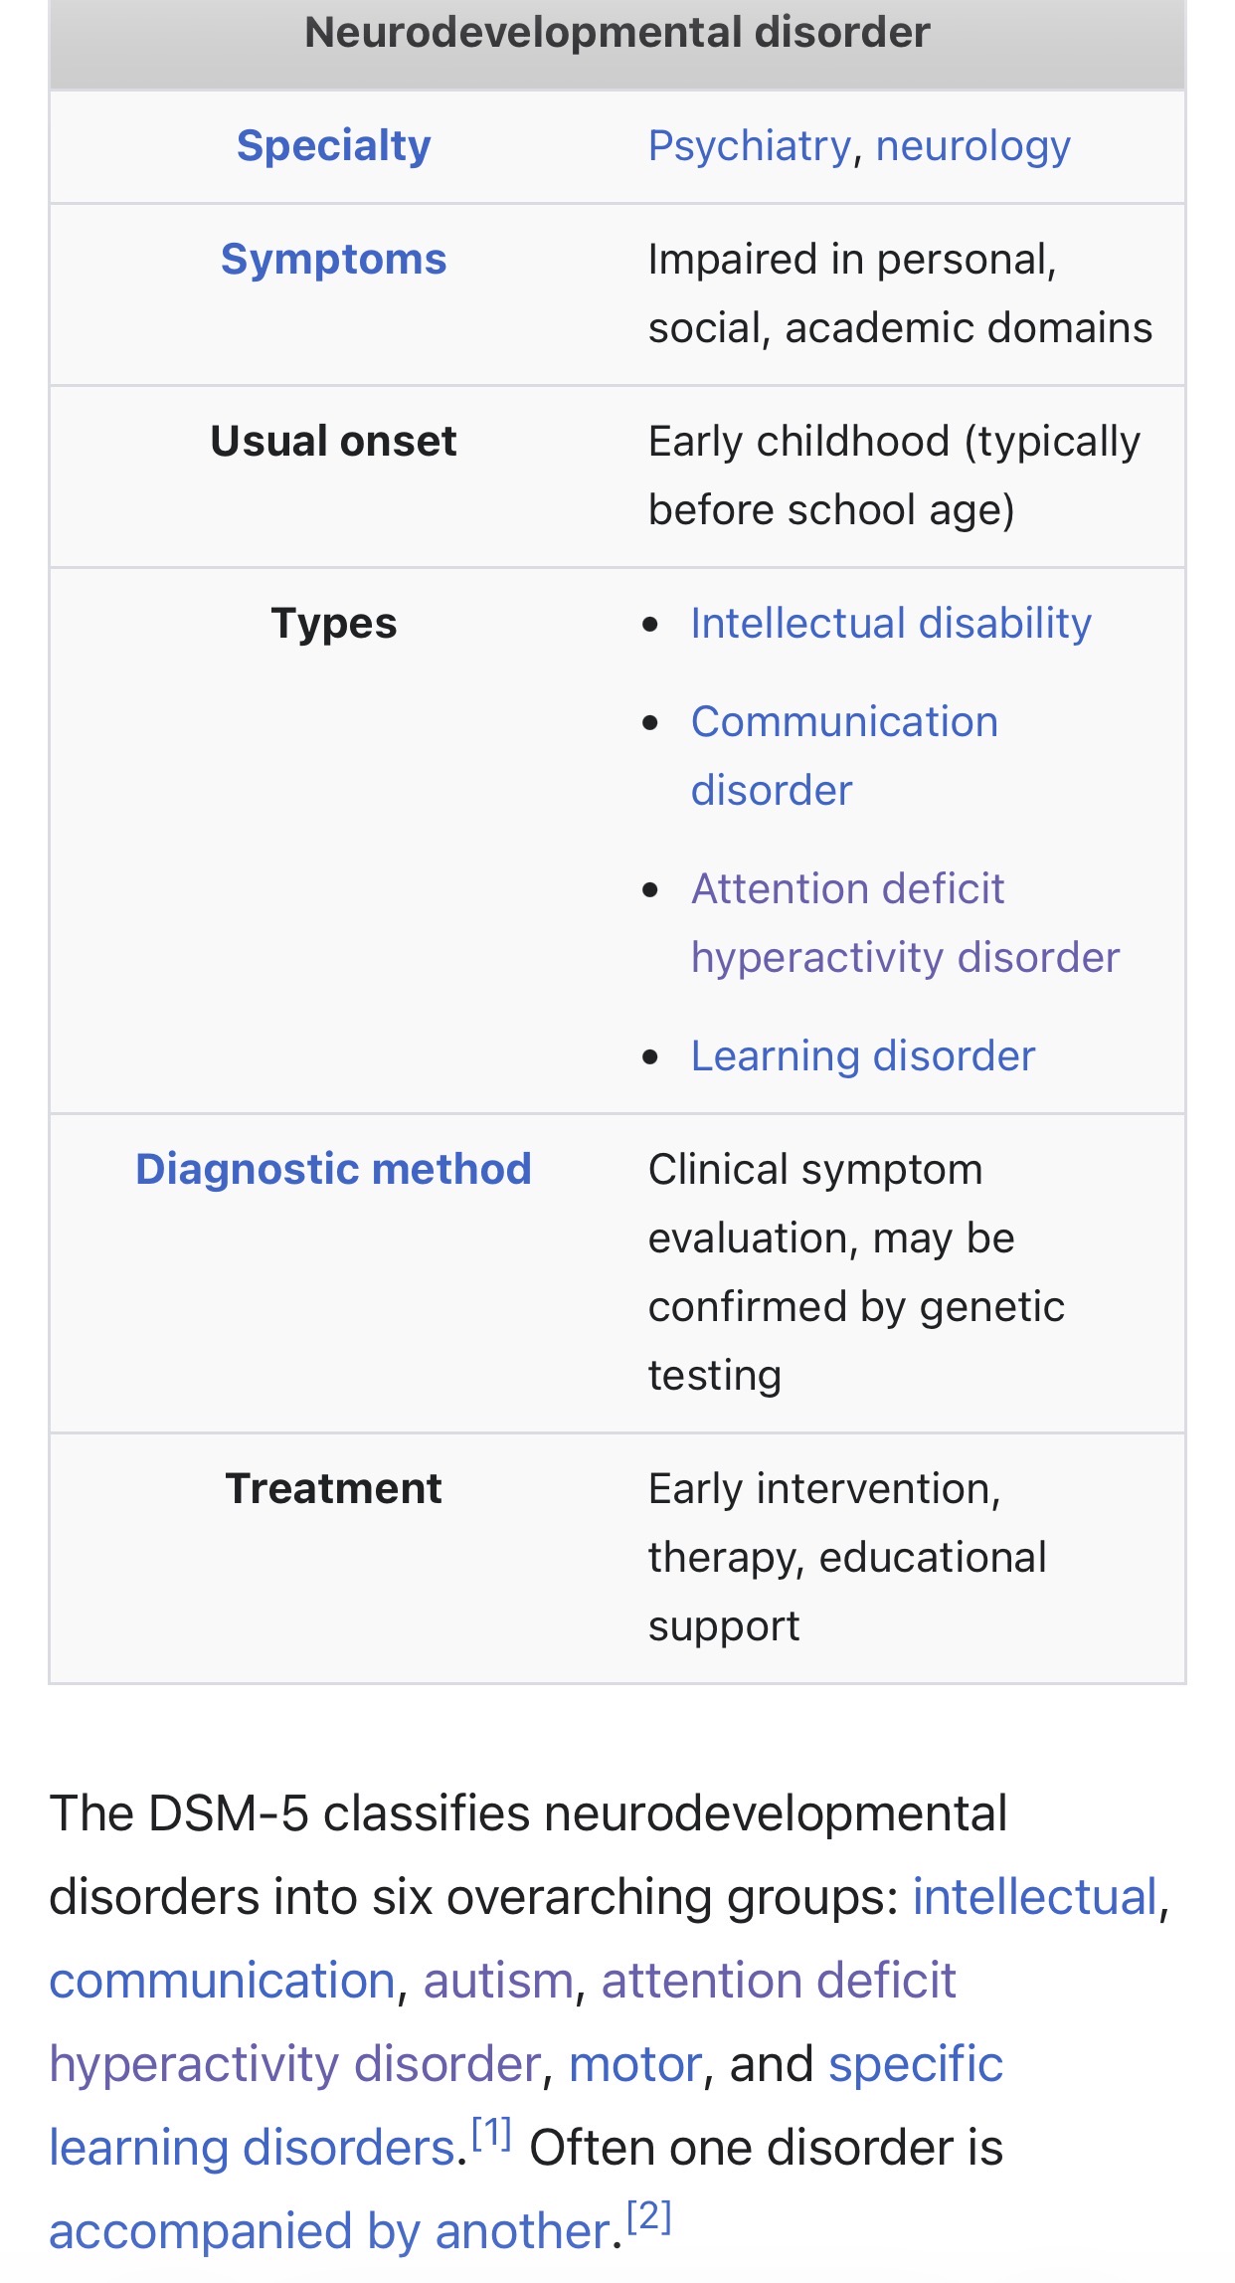Click 'attention deficit hyperactivity disorder' in paragraph
1235x2283 pixels.
[x=779, y=1981]
